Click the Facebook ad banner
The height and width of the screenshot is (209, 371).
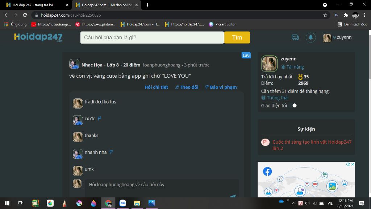tap(306, 180)
